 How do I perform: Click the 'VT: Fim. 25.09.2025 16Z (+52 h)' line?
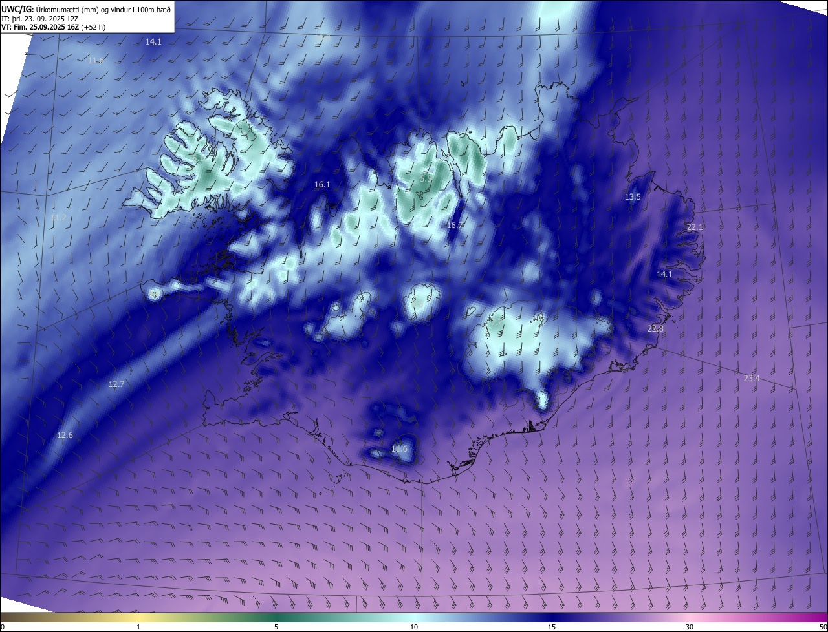pyautogui.click(x=52, y=27)
